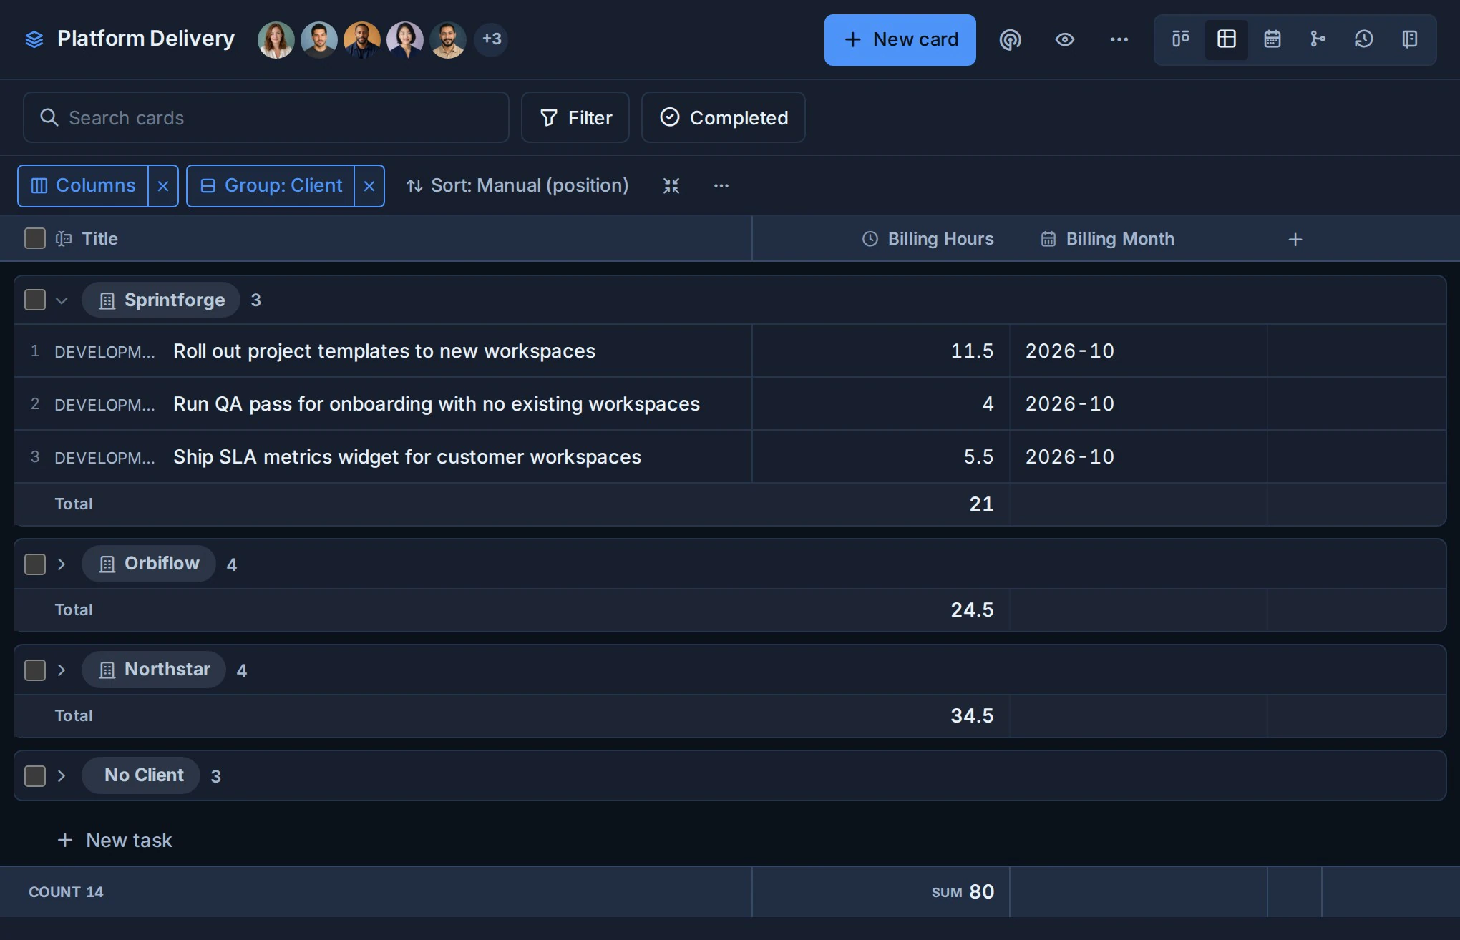
Task: Open the Columns configuration chip
Action: (83, 186)
